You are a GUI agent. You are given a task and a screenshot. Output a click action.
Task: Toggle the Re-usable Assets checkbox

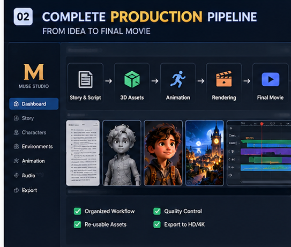click(x=77, y=224)
